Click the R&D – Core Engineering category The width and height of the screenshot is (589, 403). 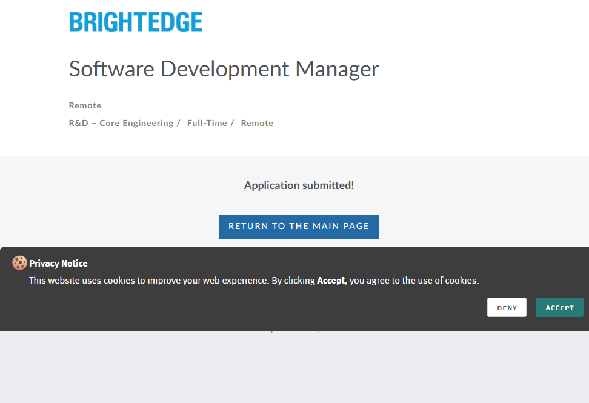coord(121,123)
